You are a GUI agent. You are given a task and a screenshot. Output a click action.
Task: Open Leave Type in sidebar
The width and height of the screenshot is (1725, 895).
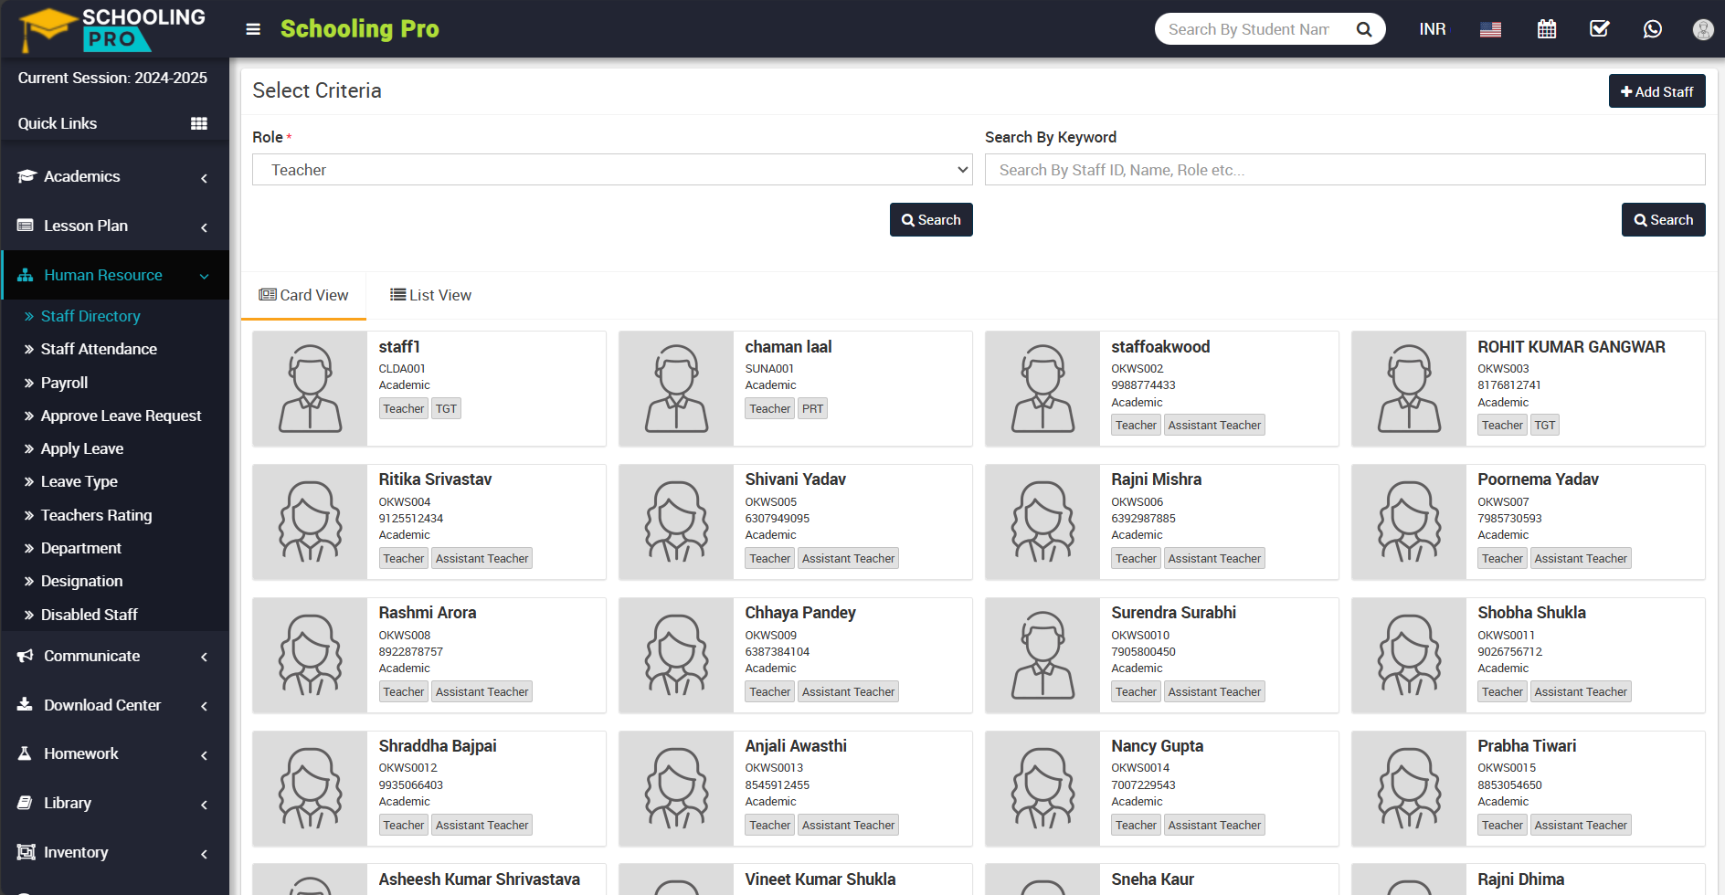pyautogui.click(x=79, y=481)
